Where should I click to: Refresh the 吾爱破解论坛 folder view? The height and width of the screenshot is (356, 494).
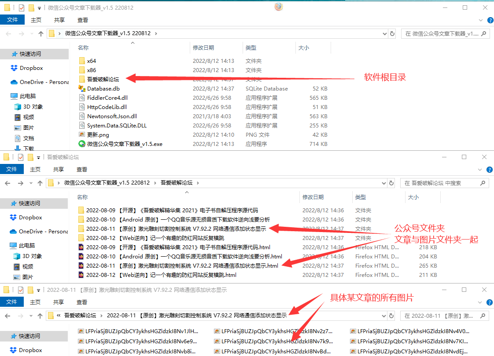[x=391, y=183]
